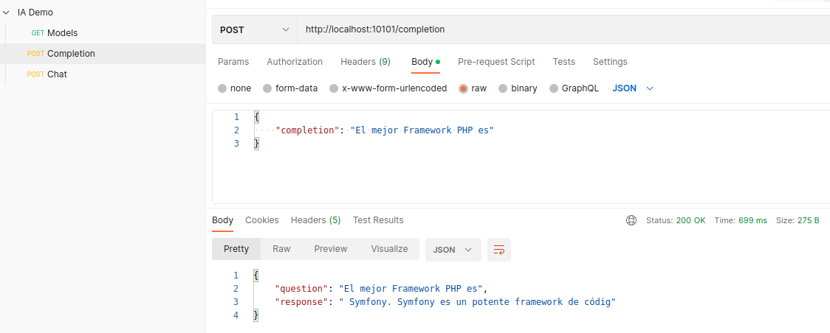Open the JSON body format dropdown
The width and height of the screenshot is (830, 333).
coord(633,88)
